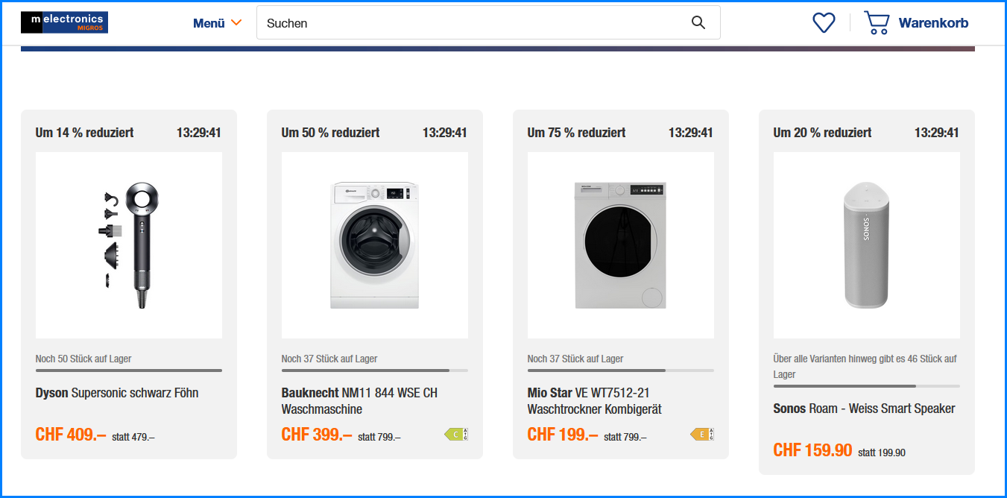Click the magnifying glass search icon

coord(698,22)
